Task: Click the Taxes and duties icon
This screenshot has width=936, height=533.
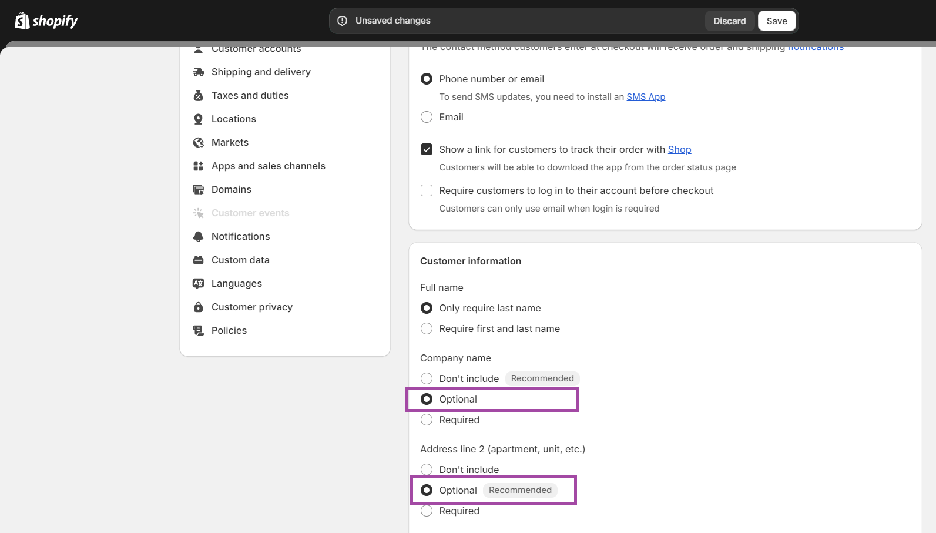Action: 199,96
